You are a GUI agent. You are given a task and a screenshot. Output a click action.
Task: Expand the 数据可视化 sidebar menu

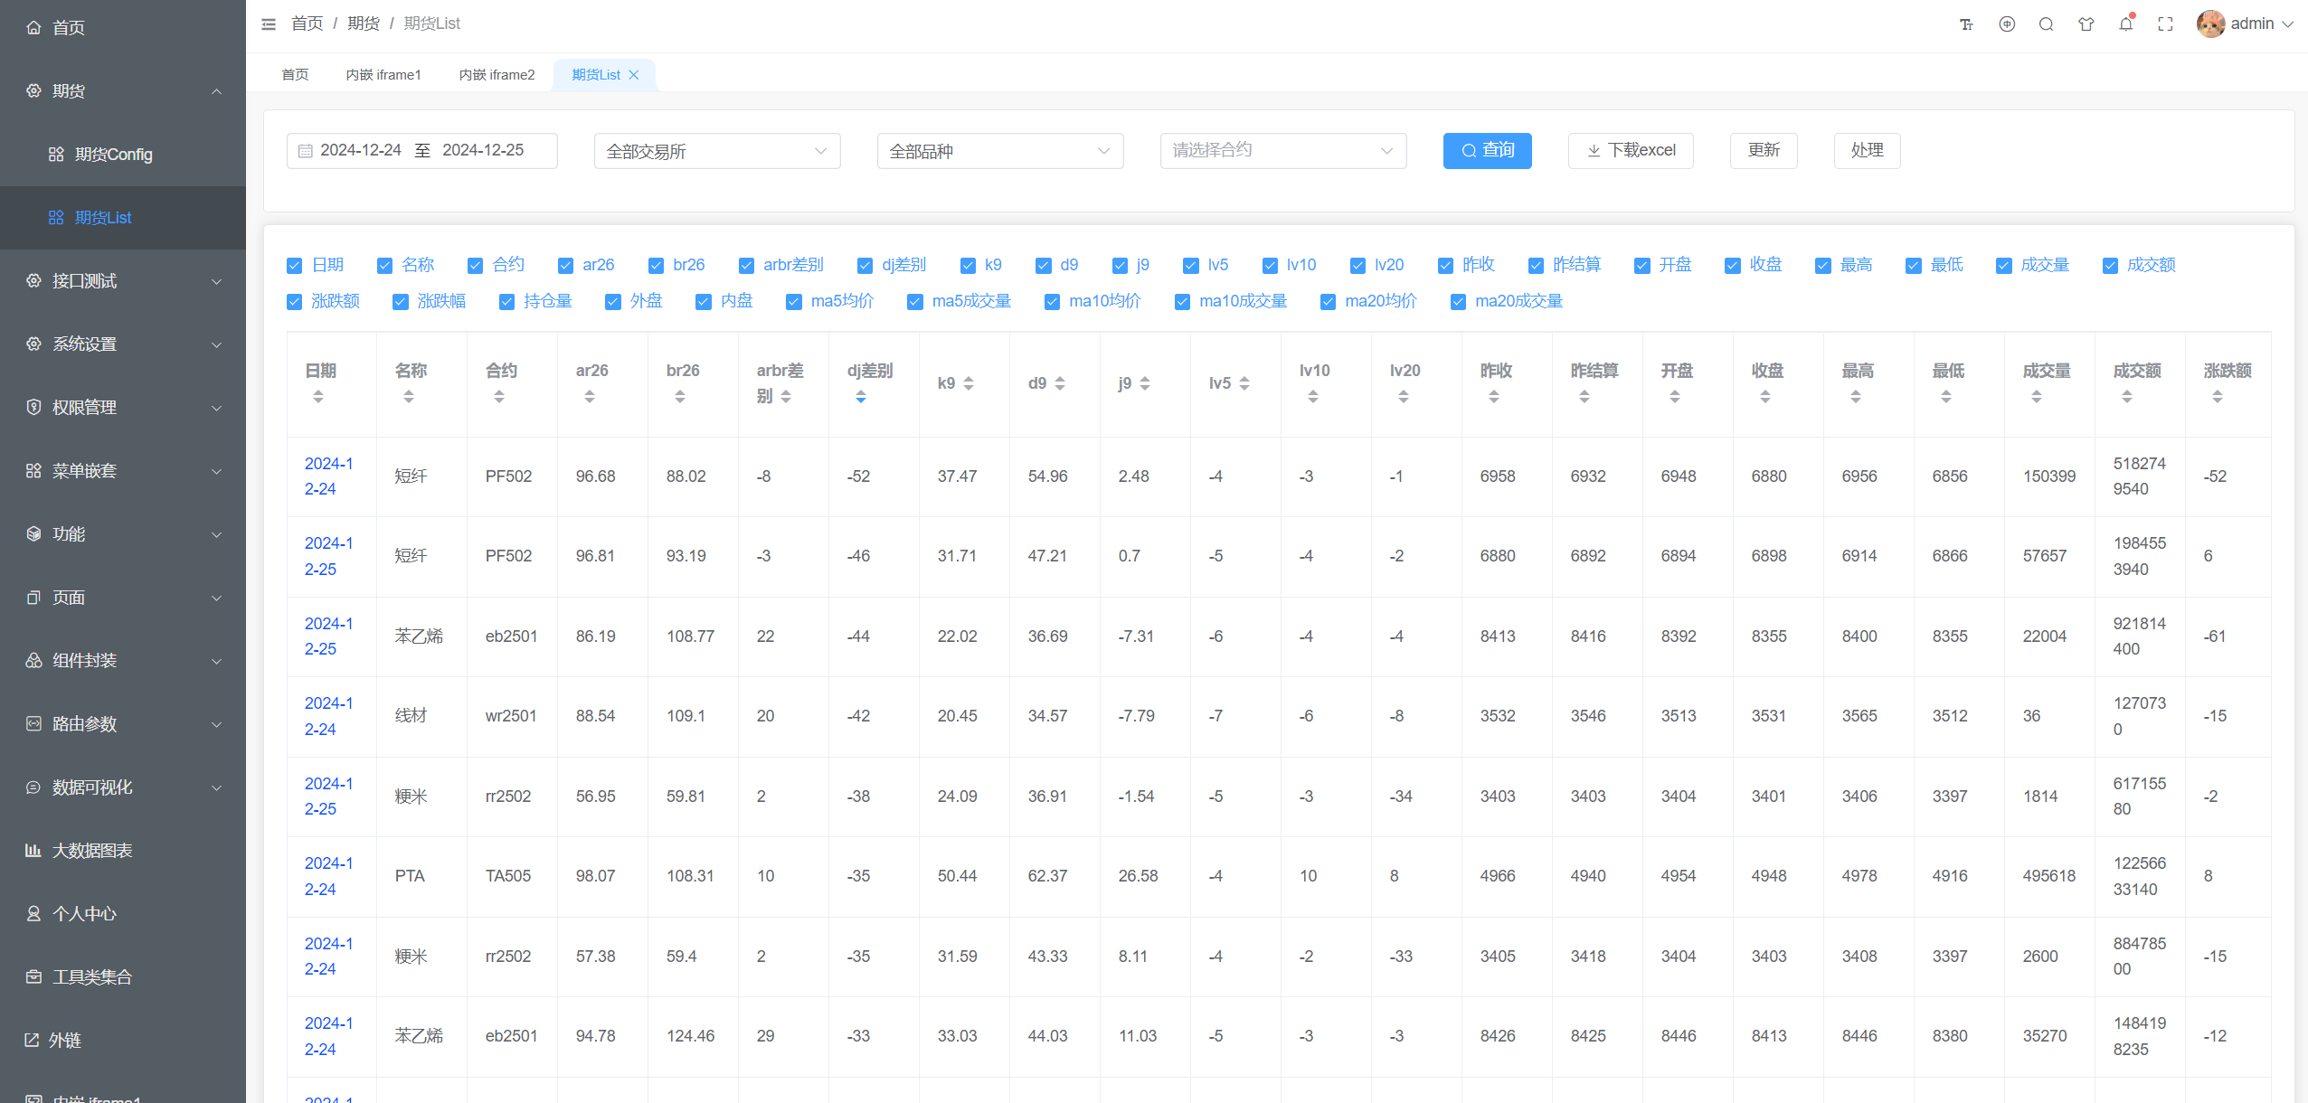click(x=123, y=787)
